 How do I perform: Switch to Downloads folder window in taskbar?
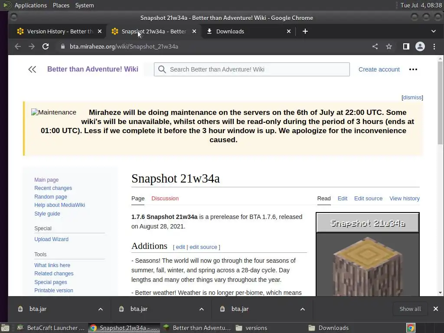coord(329,328)
